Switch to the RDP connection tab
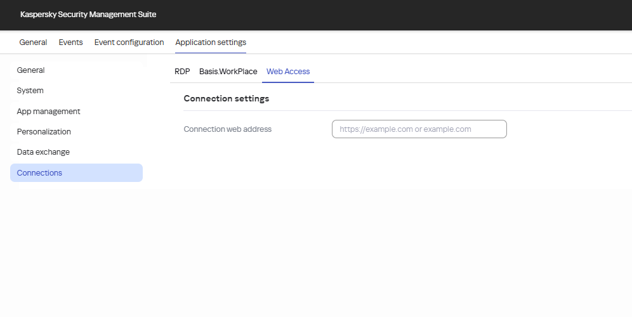The height and width of the screenshot is (317, 632). 182,72
